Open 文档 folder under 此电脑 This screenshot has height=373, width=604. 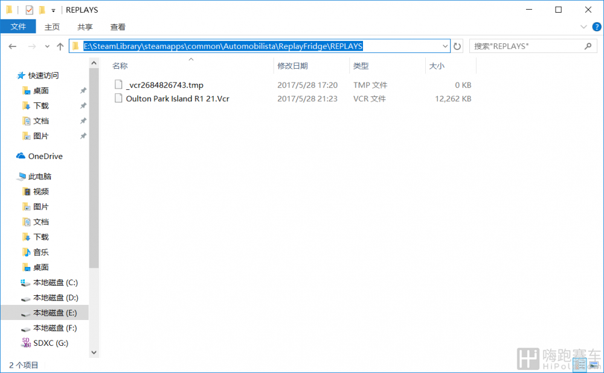pos(41,222)
